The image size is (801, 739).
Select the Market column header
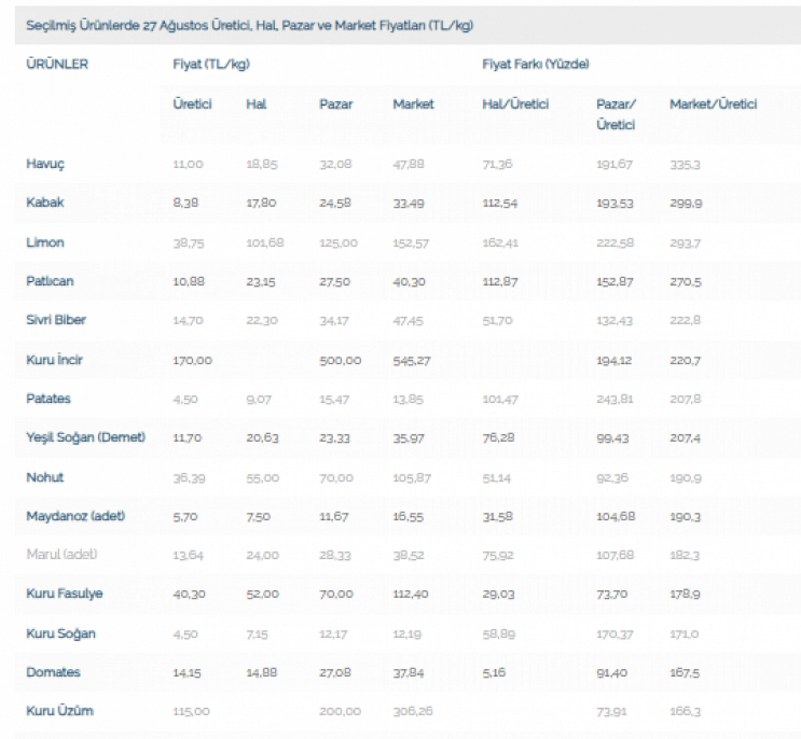pyautogui.click(x=413, y=104)
